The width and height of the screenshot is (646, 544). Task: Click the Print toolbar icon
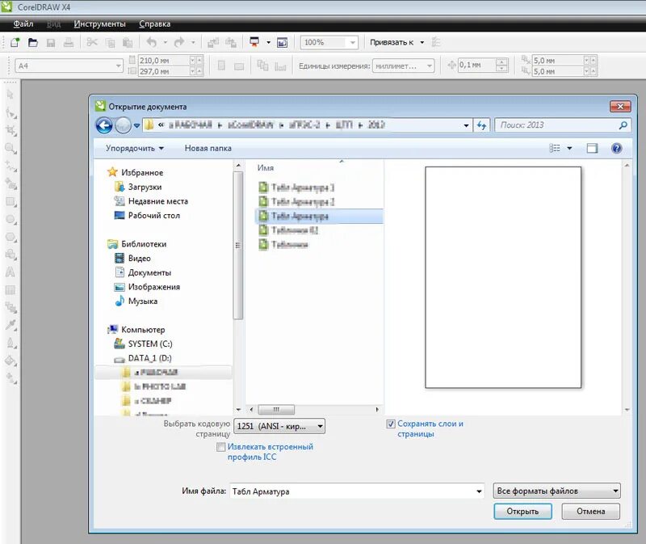(69, 43)
